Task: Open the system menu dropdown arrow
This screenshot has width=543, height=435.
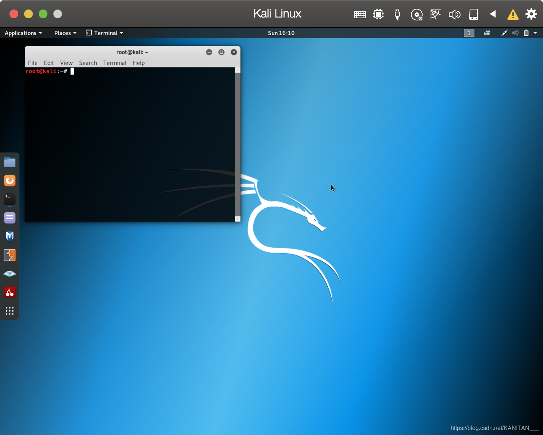Action: point(535,33)
